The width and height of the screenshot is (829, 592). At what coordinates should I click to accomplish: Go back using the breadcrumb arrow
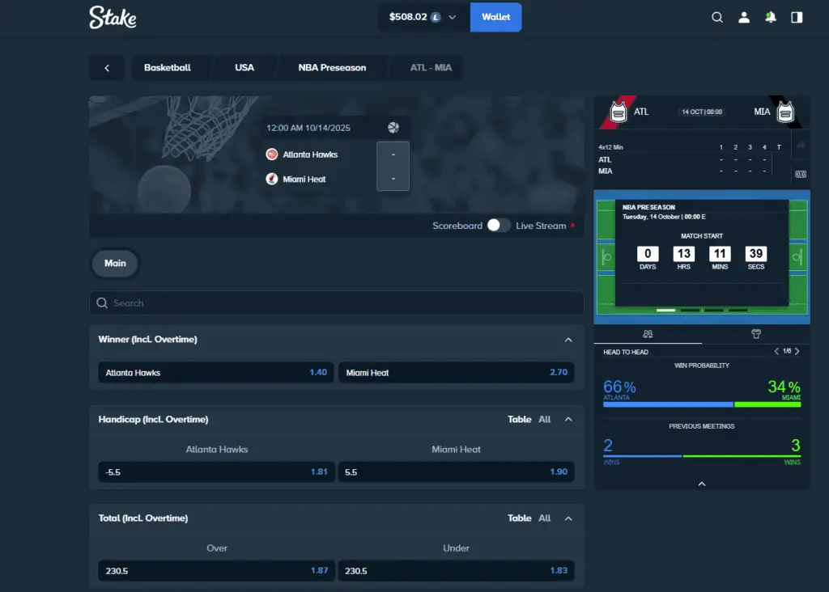click(107, 68)
